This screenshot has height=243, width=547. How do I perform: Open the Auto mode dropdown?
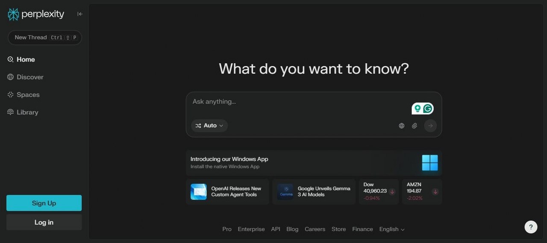[209, 126]
